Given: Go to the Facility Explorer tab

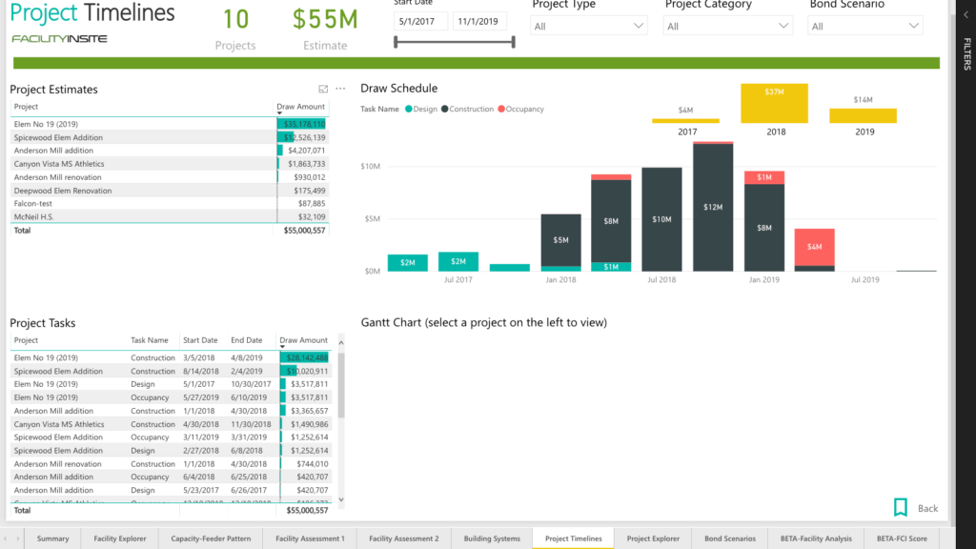Looking at the screenshot, I should click(120, 539).
